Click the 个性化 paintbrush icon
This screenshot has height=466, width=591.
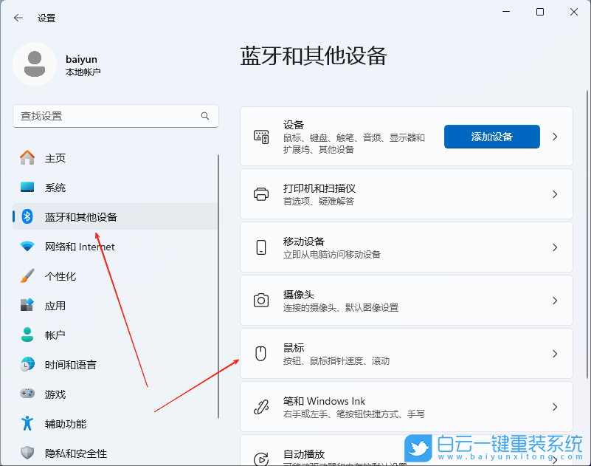pos(27,275)
